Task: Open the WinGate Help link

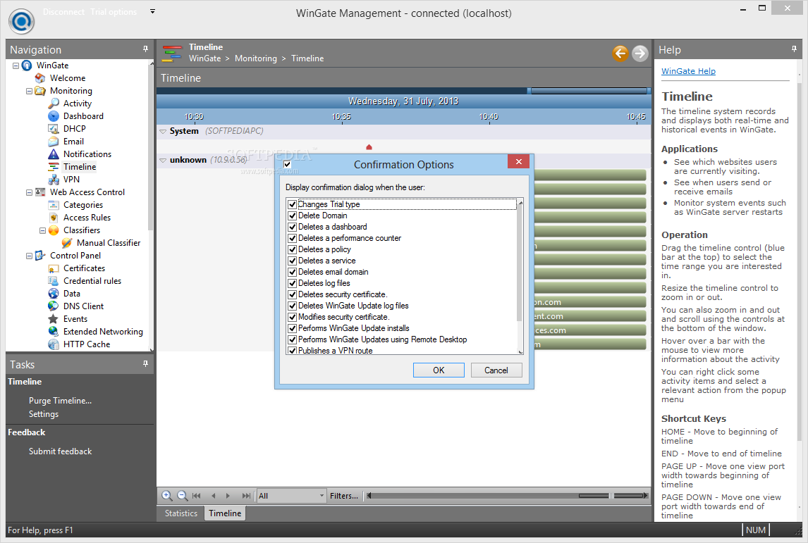Action: (x=688, y=71)
